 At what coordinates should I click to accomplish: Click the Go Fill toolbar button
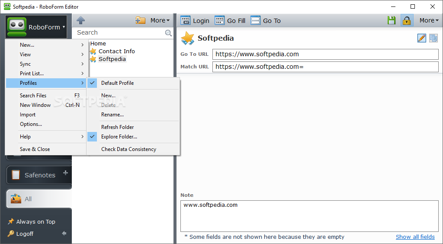point(230,21)
